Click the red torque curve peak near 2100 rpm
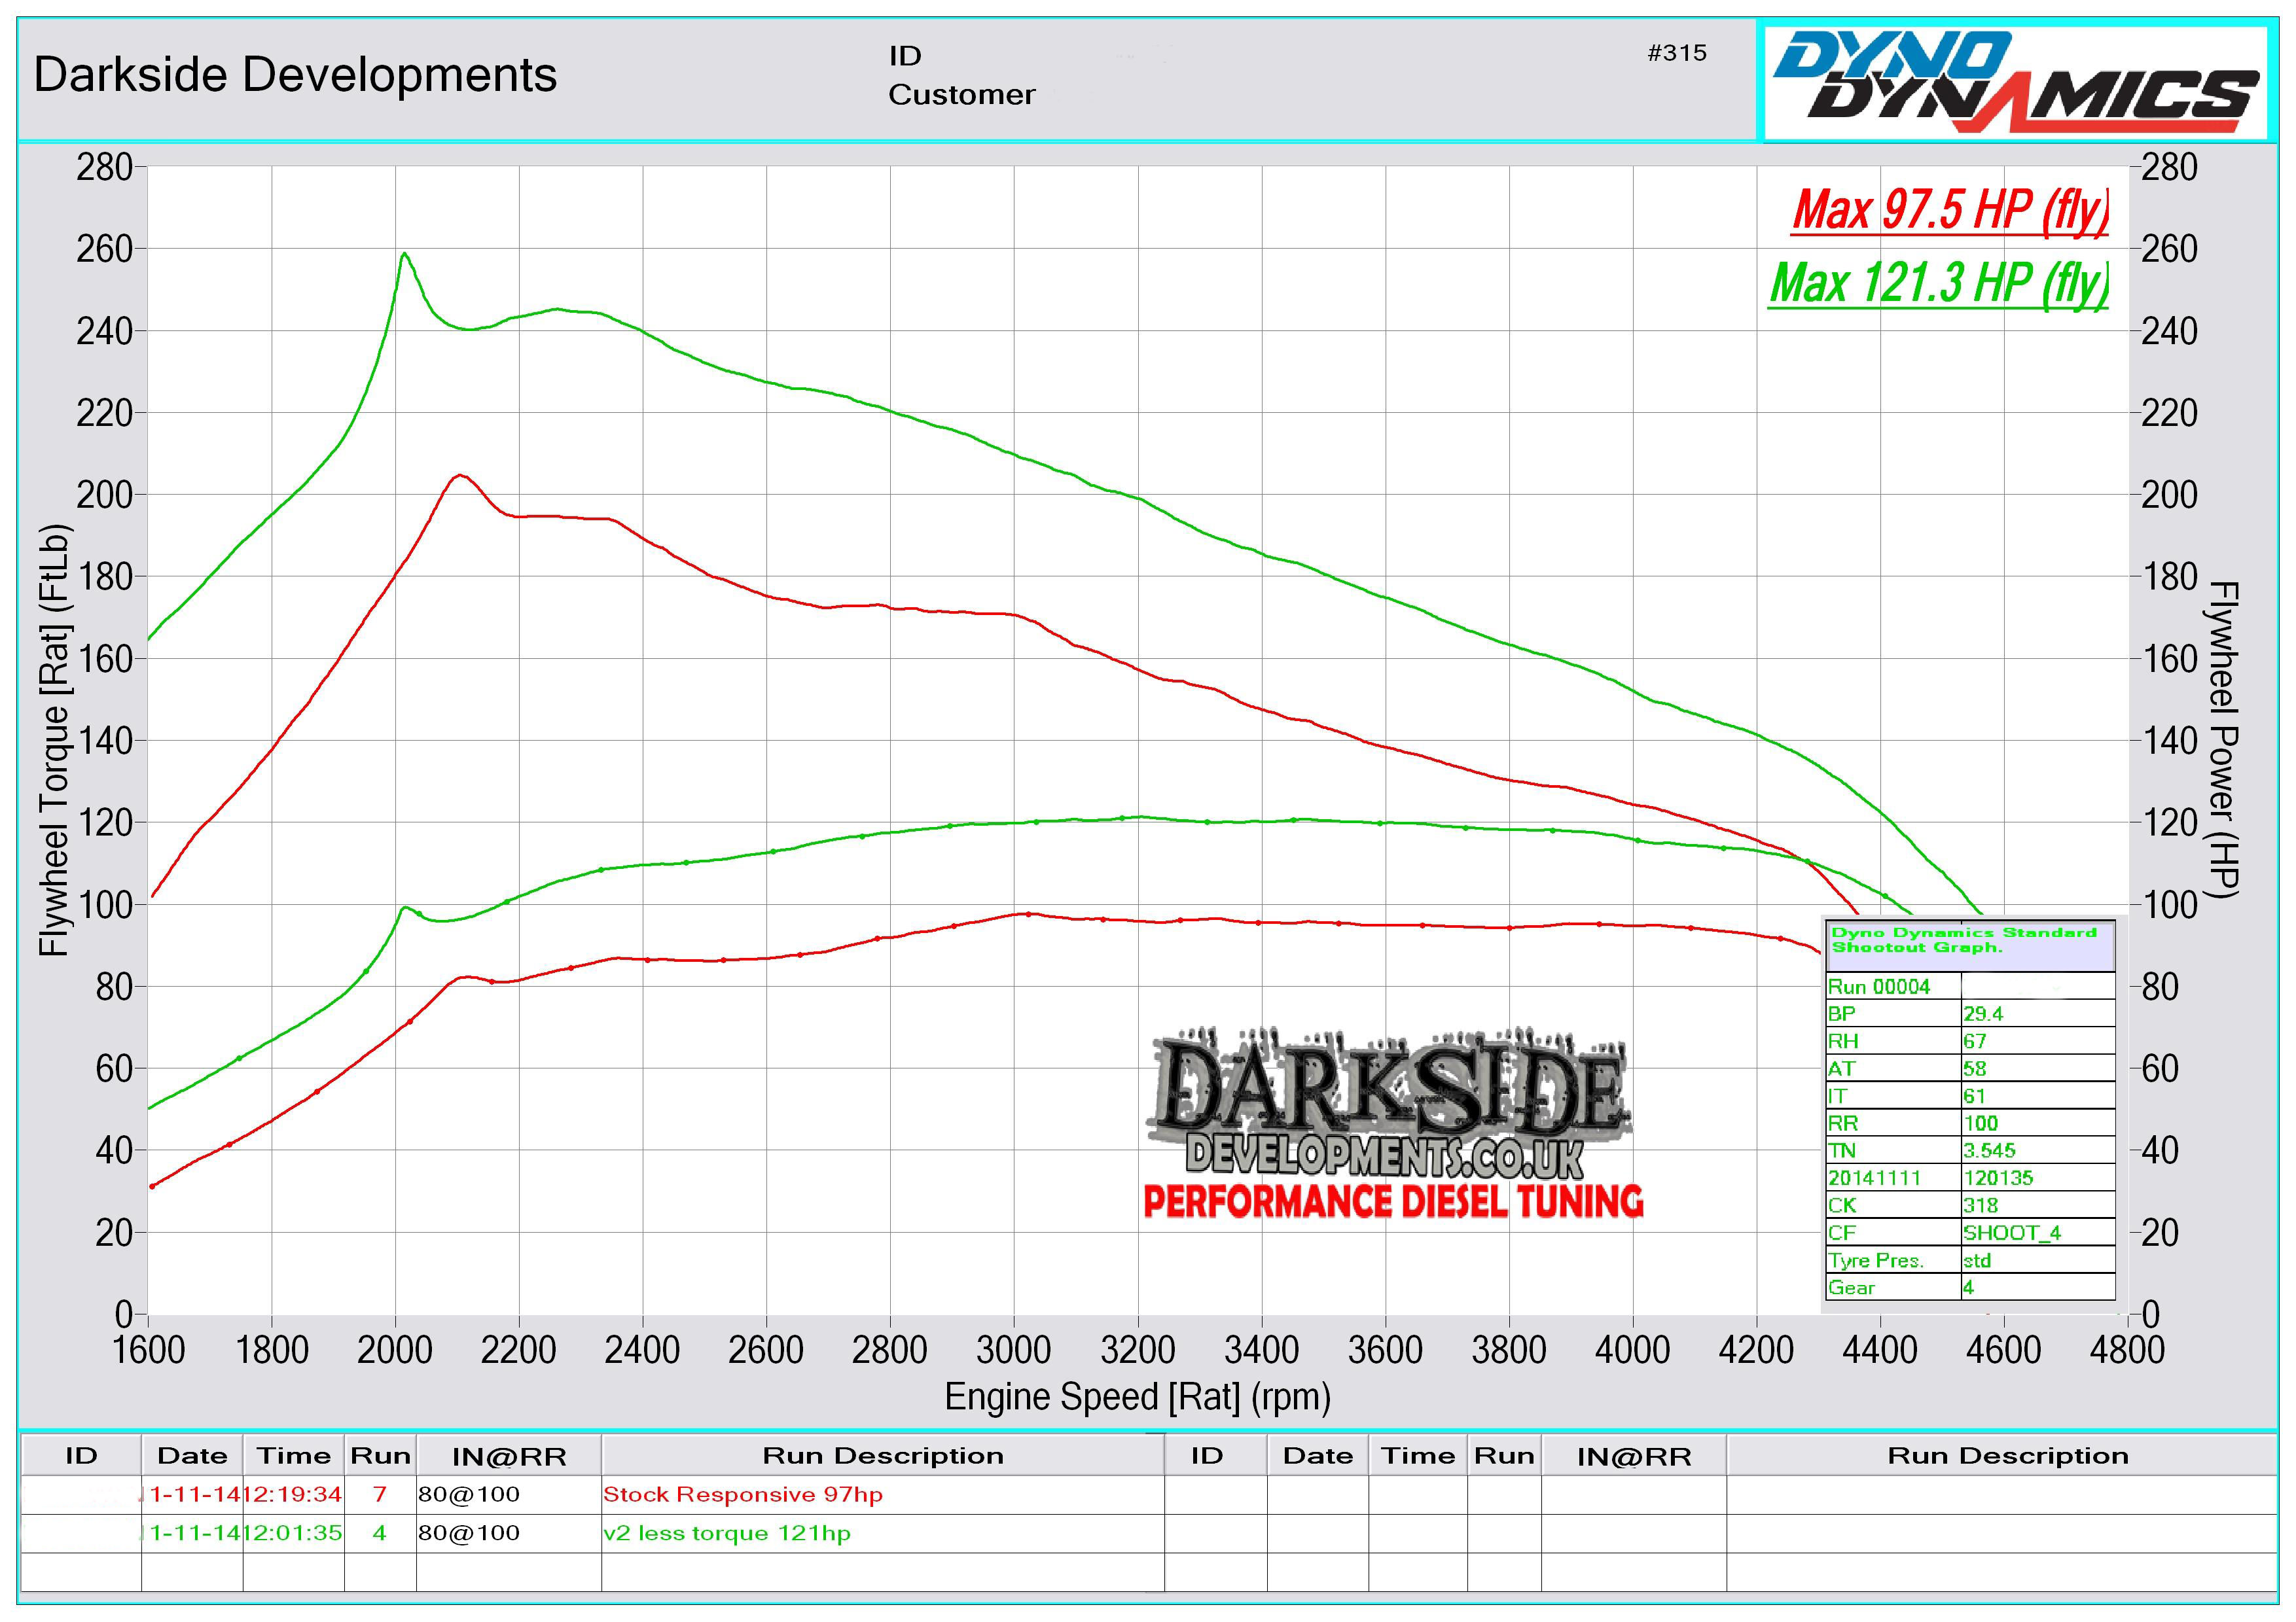2296x1622 pixels. tap(459, 476)
